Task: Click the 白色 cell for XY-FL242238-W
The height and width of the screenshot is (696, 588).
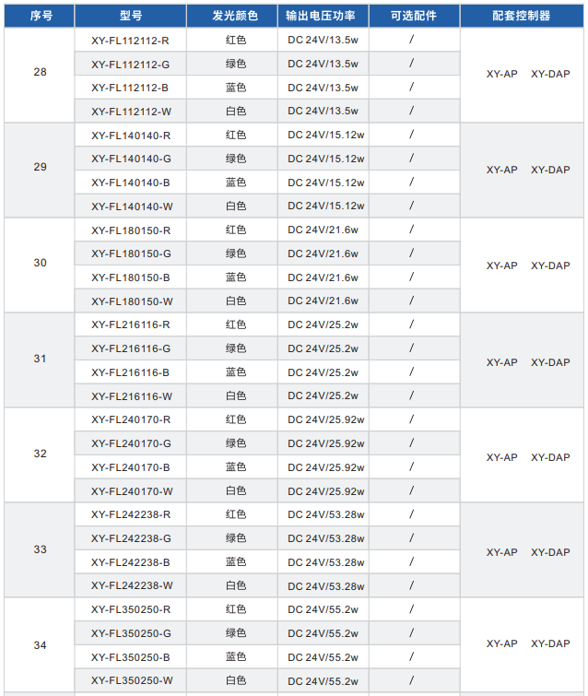Action: (x=236, y=585)
